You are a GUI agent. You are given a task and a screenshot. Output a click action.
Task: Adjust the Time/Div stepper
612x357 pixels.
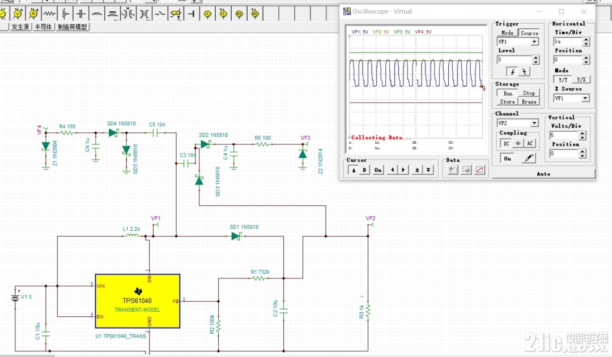[x=586, y=41]
